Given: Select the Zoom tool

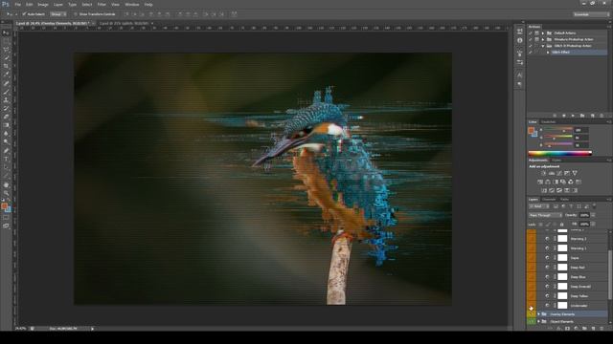Looking at the screenshot, I should pyautogui.click(x=6, y=193).
